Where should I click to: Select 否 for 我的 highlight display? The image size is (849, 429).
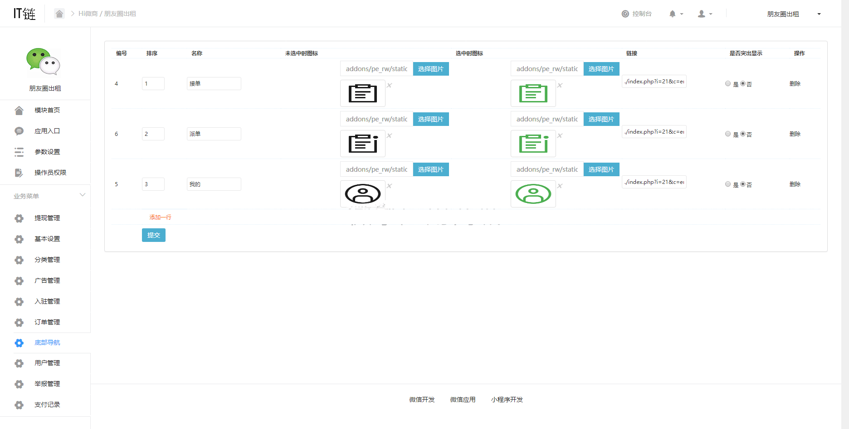[x=743, y=184]
